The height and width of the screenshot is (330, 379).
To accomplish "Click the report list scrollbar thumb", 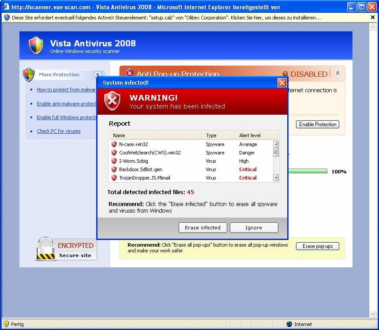I will (x=276, y=152).
